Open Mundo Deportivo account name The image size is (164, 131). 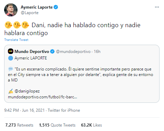coord(32,52)
